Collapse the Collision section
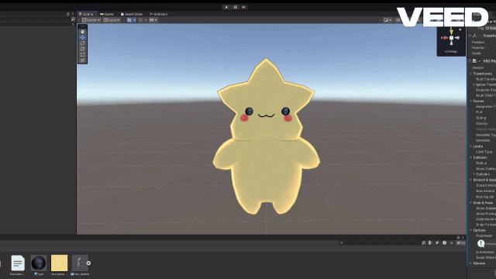496x279 pixels. tap(470, 157)
